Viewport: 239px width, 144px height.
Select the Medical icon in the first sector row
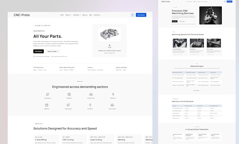69,94
